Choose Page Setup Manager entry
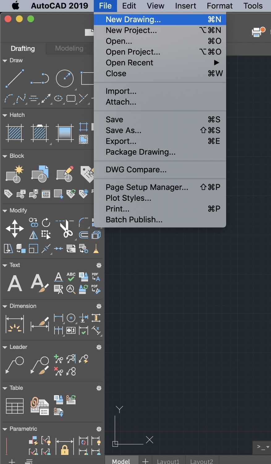The width and height of the screenshot is (271, 464). tap(160, 187)
